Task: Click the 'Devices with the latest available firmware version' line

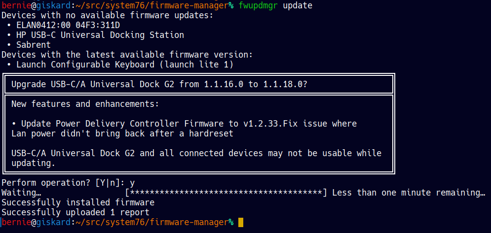Action: click(x=127, y=55)
